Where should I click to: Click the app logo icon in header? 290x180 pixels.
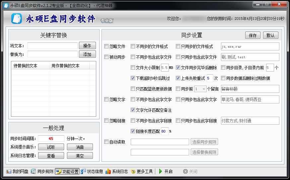click(16, 19)
